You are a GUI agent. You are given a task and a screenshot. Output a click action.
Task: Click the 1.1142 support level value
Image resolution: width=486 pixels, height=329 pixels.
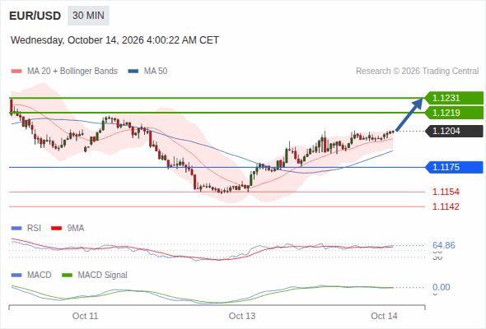[x=446, y=206]
